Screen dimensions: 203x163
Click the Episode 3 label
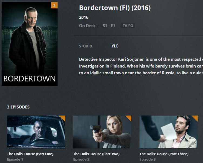148,159
